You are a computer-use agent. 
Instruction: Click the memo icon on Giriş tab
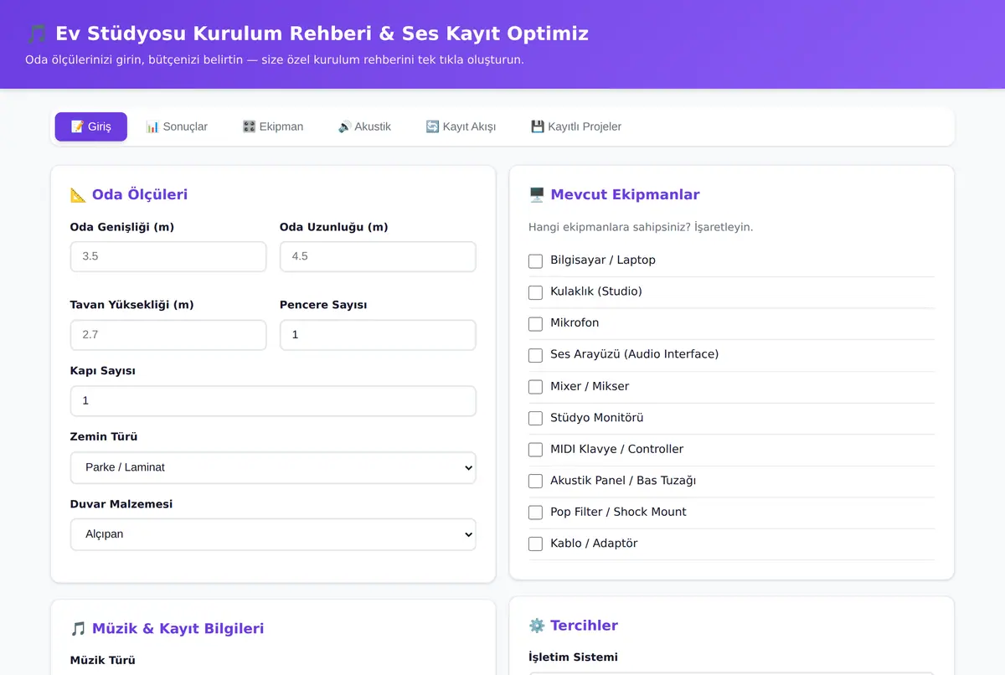click(x=78, y=126)
